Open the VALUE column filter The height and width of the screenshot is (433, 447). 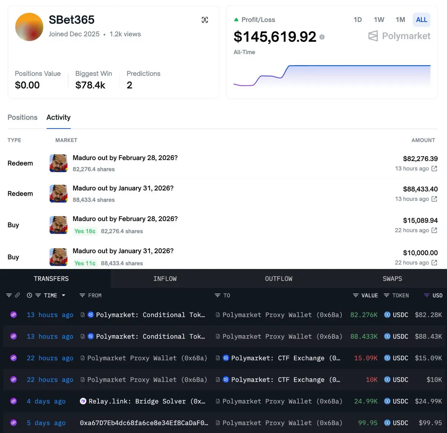356,295
